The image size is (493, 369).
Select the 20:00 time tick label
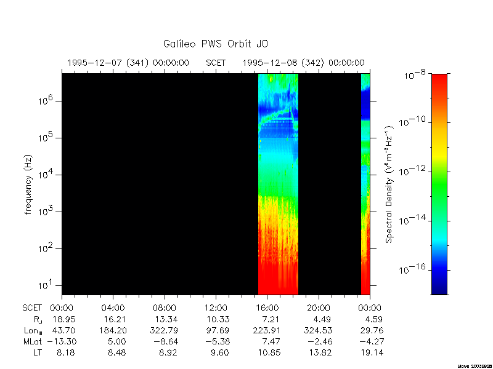click(319, 308)
